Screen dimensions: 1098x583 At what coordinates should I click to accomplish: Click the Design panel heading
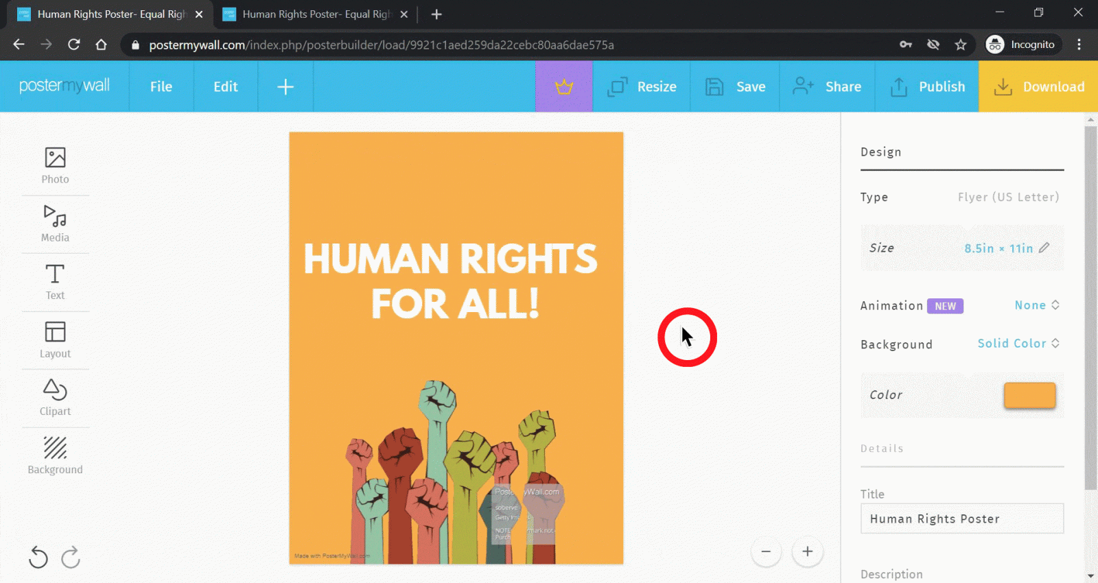[881, 152]
